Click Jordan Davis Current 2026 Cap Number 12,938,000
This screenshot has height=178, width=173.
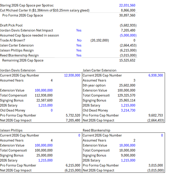tap(72, 75)
